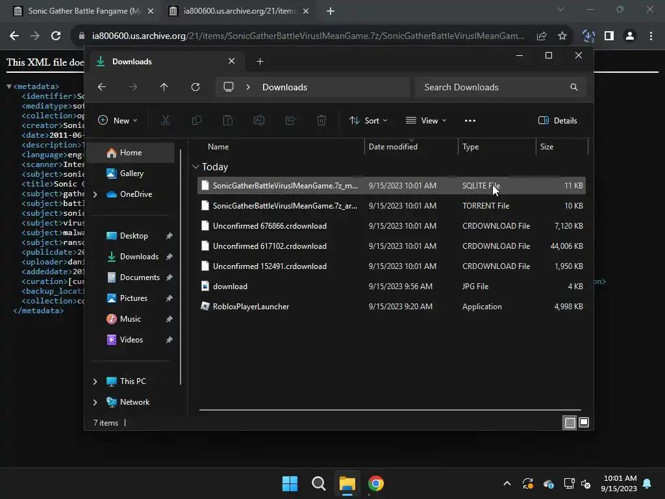Image resolution: width=665 pixels, height=499 pixels.
Task: Click the Copy icon in Explorer toolbar
Action: (197, 120)
